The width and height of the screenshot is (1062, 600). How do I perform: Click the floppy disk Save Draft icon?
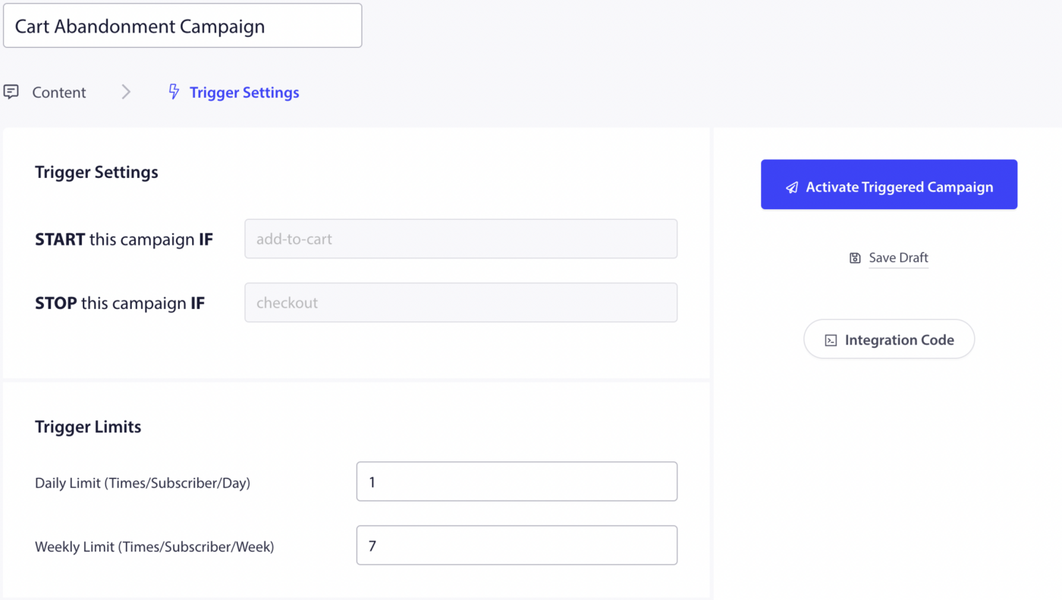pyautogui.click(x=855, y=258)
